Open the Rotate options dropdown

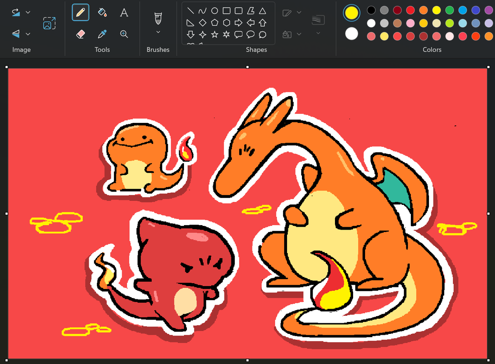pyautogui.click(x=28, y=12)
